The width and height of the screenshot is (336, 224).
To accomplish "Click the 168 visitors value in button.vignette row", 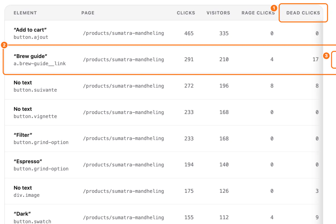I will point(224,112).
